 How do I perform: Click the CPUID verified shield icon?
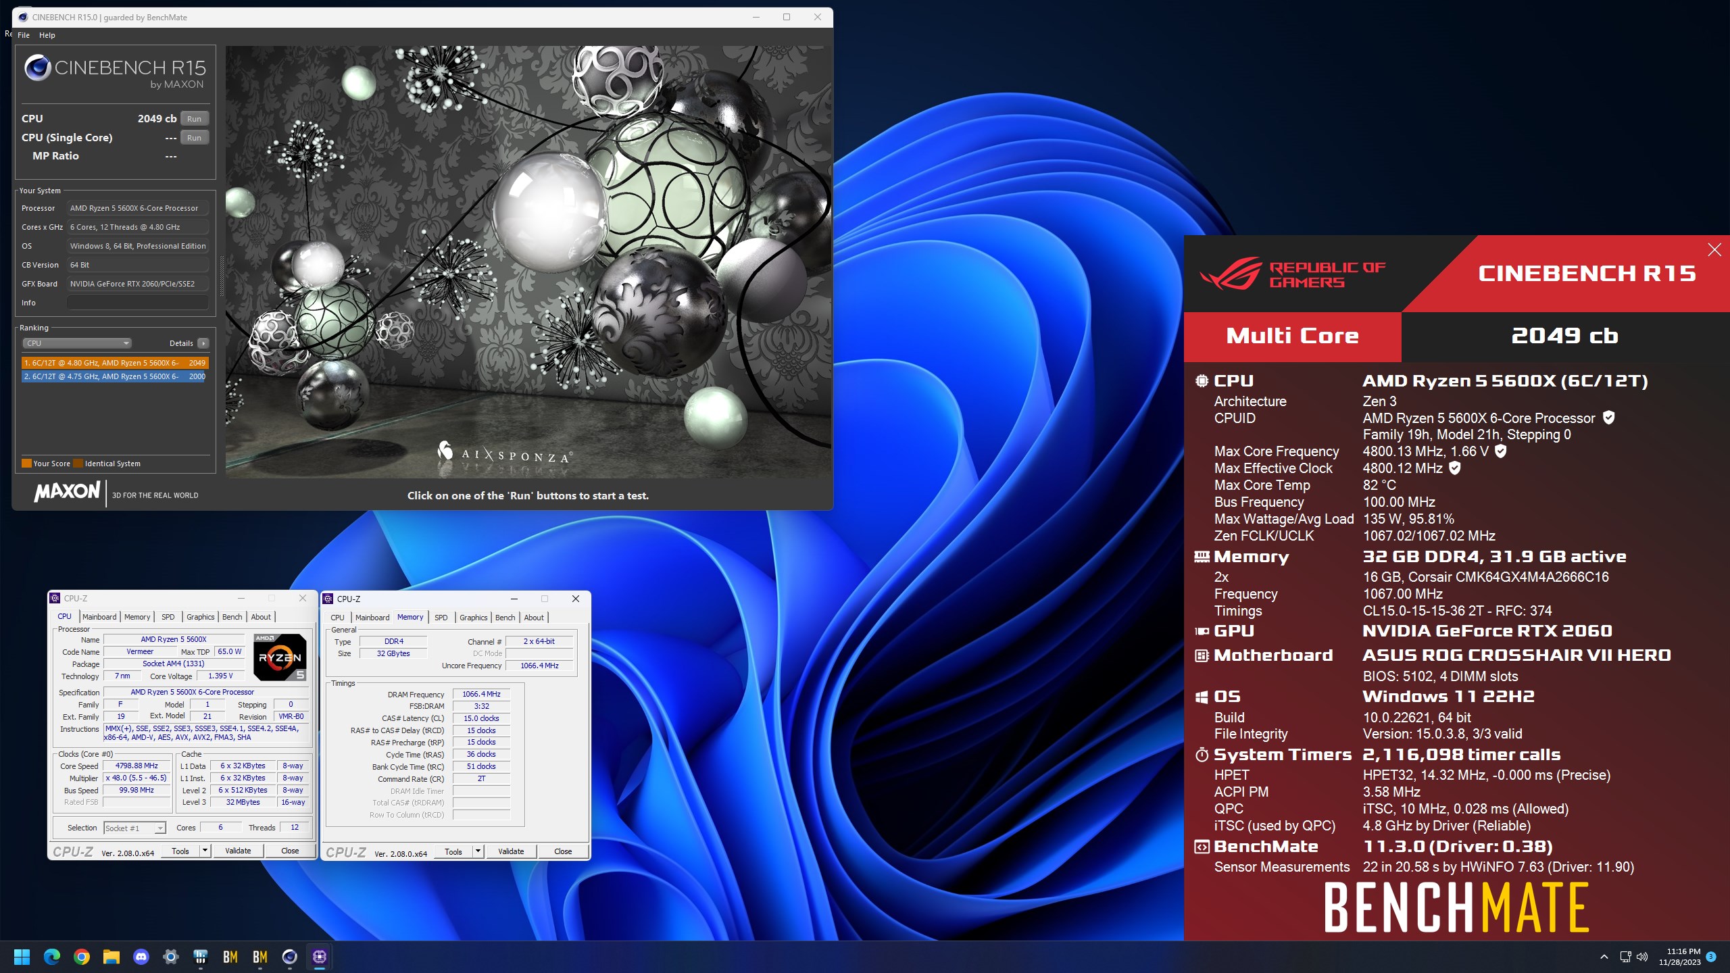pos(1609,418)
